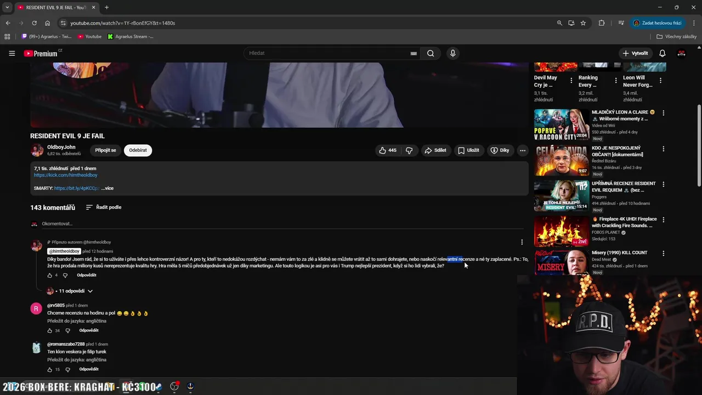Screen dimensions: 702x395
Task: Open the media controls icon in toolbar
Action: click(621, 23)
